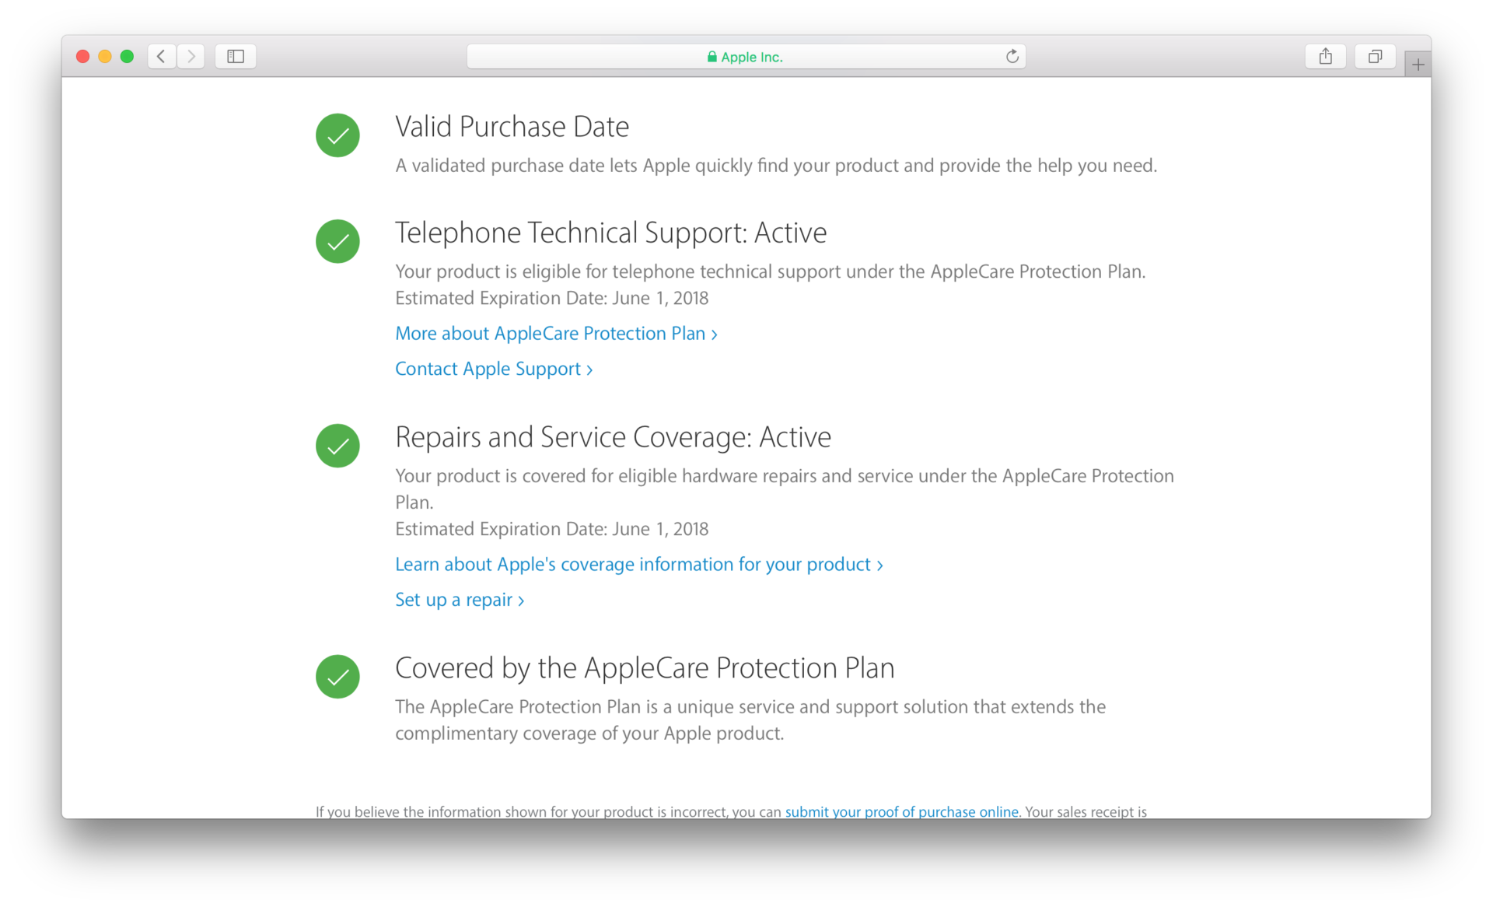Click the green lock icon beside Apple Inc.
The height and width of the screenshot is (907, 1493).
tap(712, 57)
